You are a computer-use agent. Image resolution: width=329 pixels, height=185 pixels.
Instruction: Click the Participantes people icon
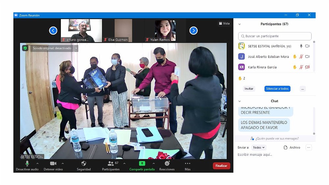(111, 164)
